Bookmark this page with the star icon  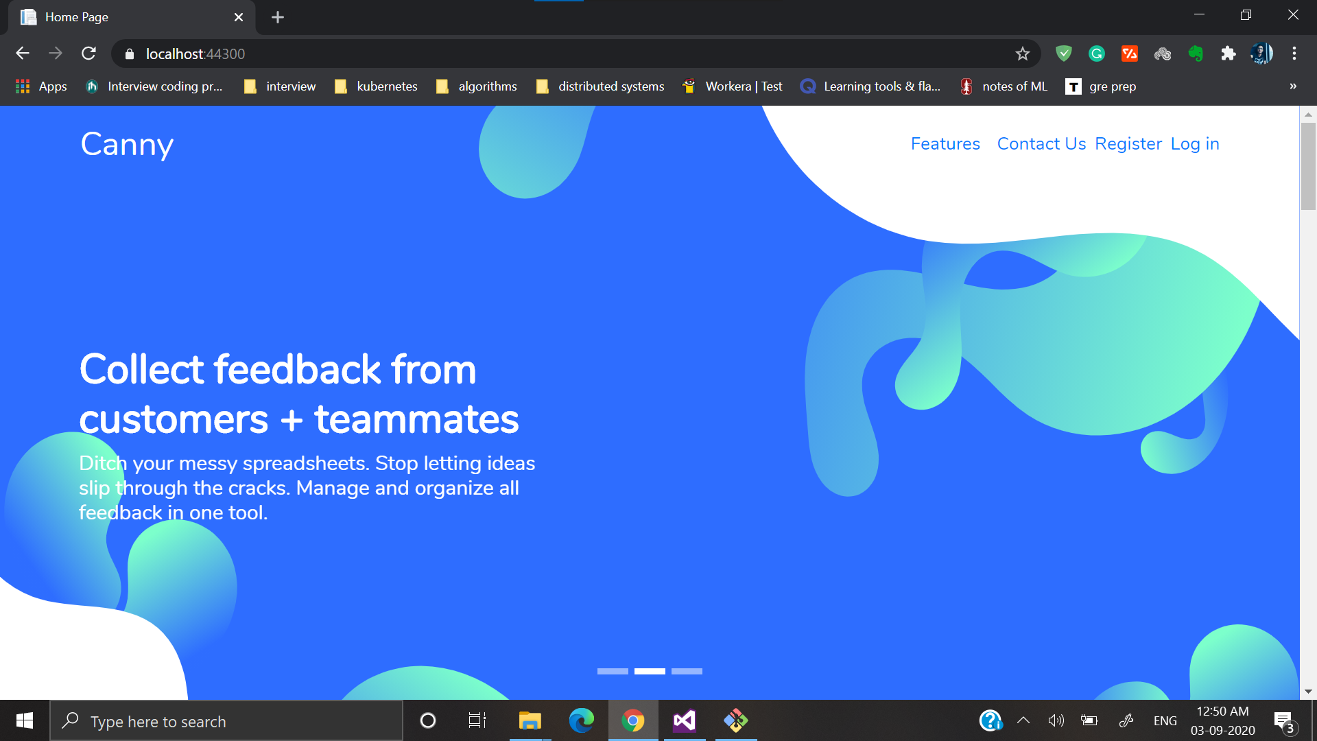pos(1022,54)
